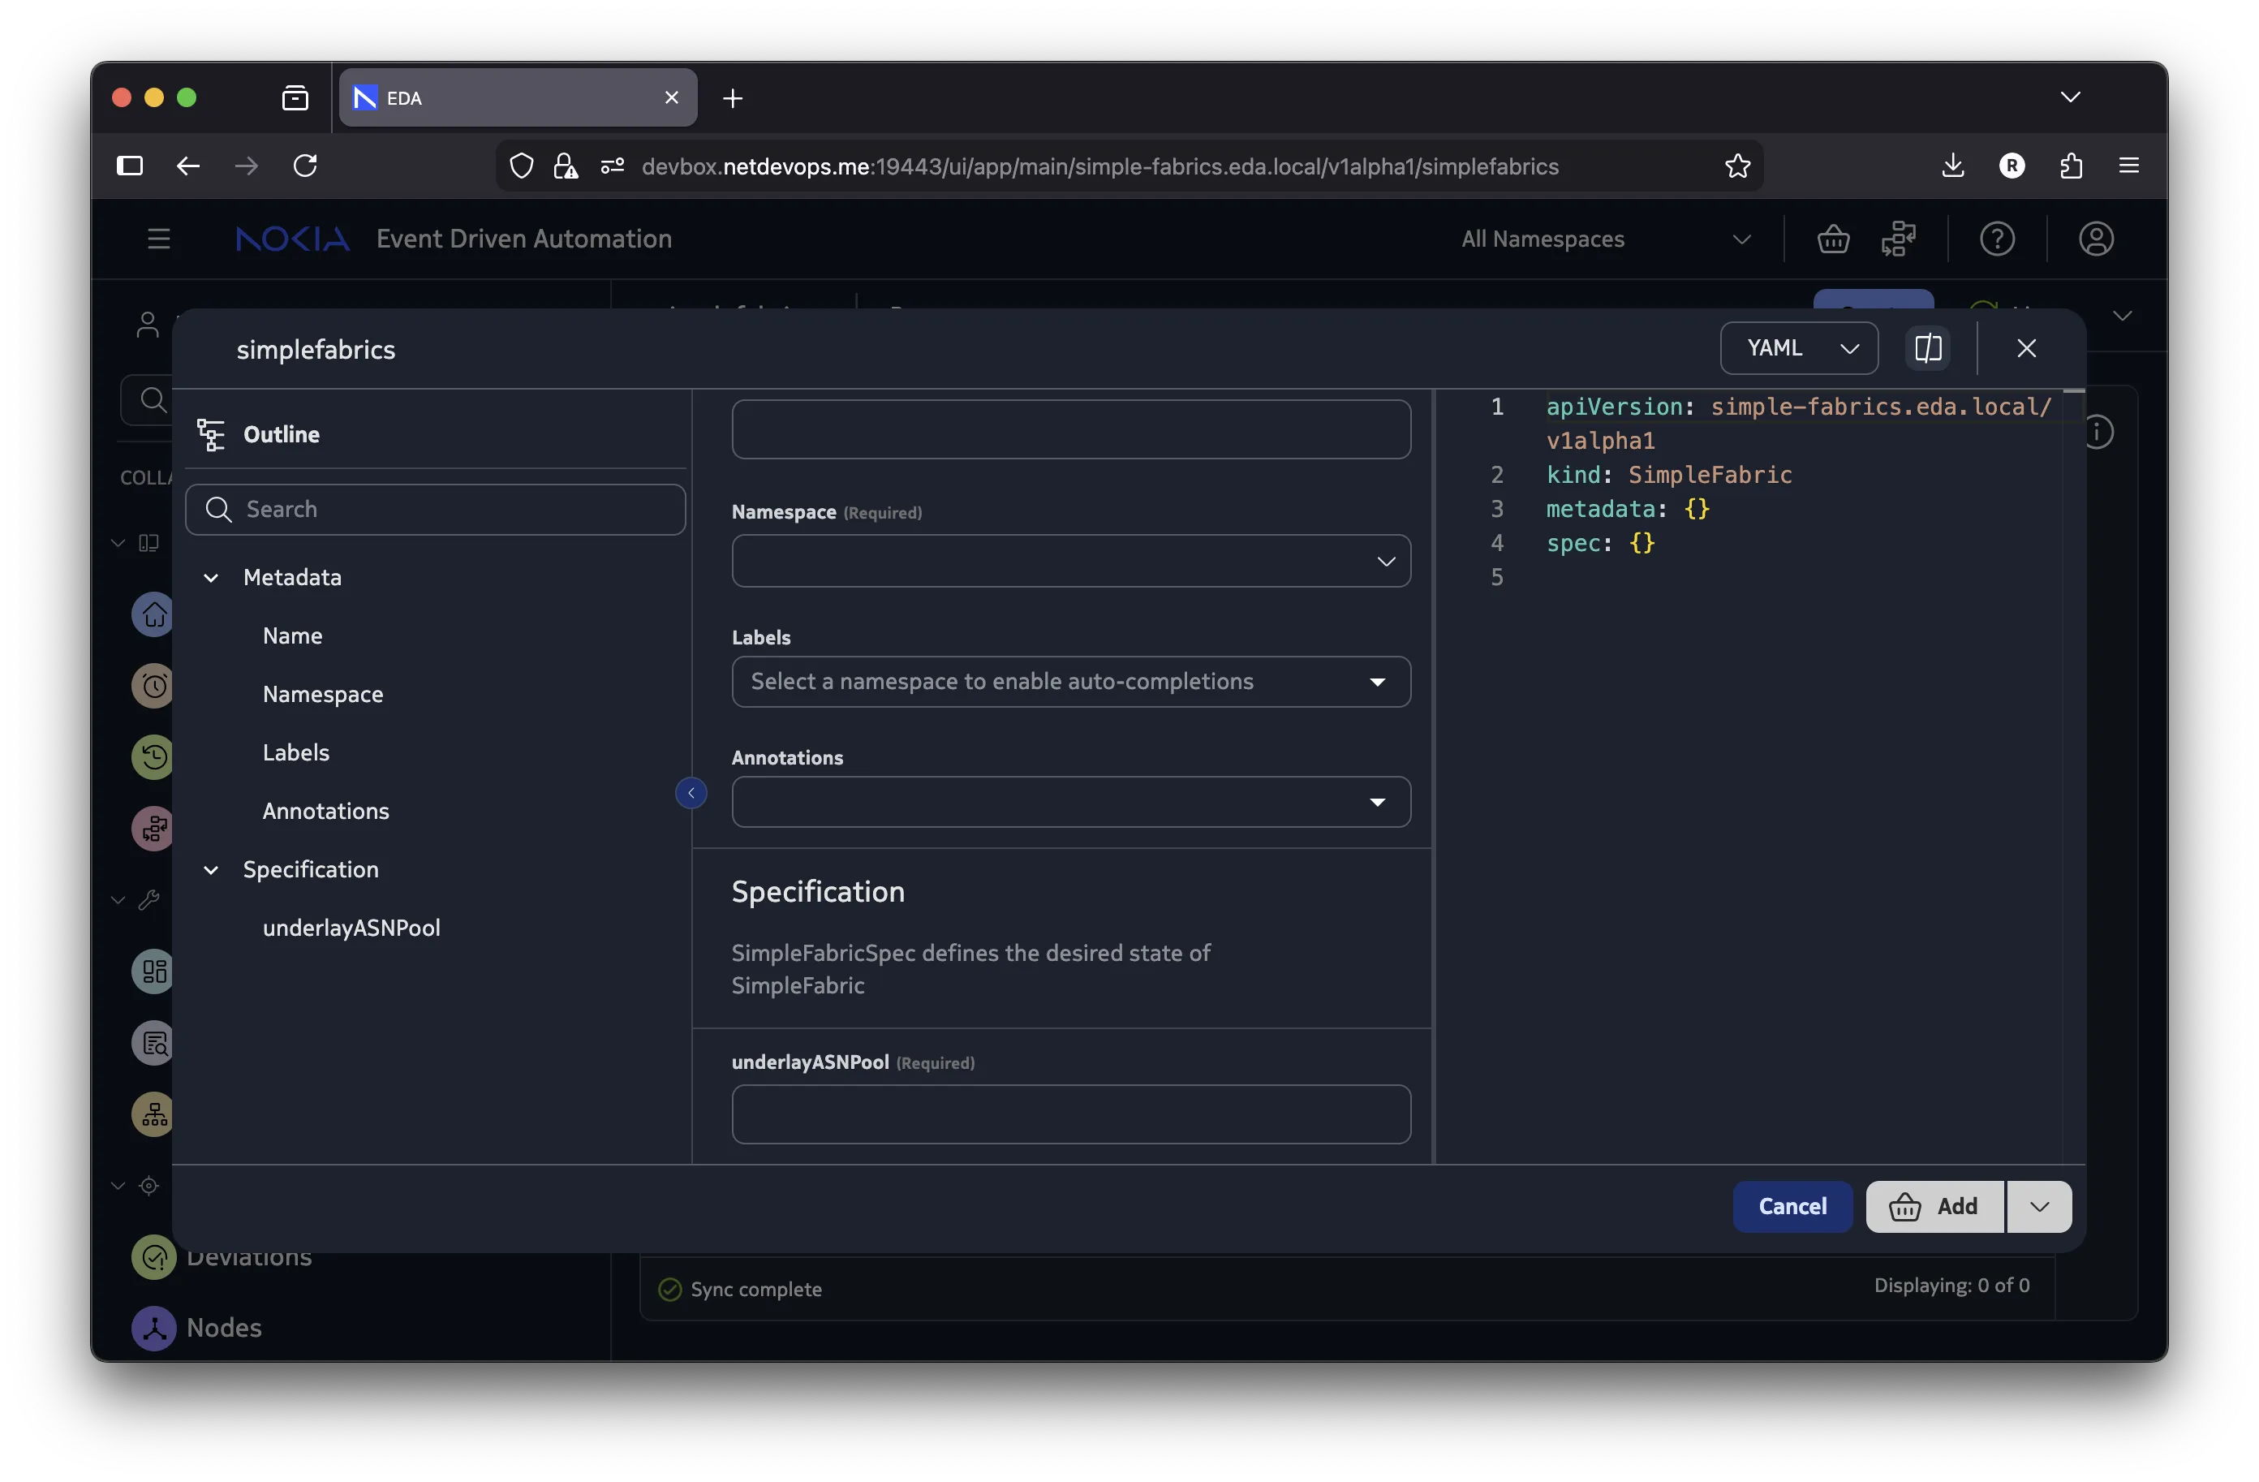Collapse the Specification outline section
The width and height of the screenshot is (2259, 1482).
click(211, 870)
